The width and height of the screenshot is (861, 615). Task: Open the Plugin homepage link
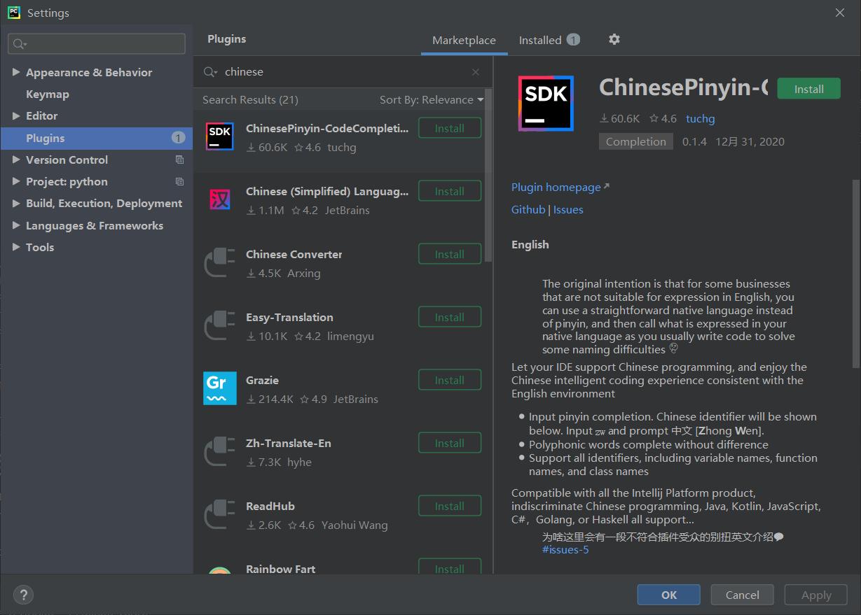[560, 187]
